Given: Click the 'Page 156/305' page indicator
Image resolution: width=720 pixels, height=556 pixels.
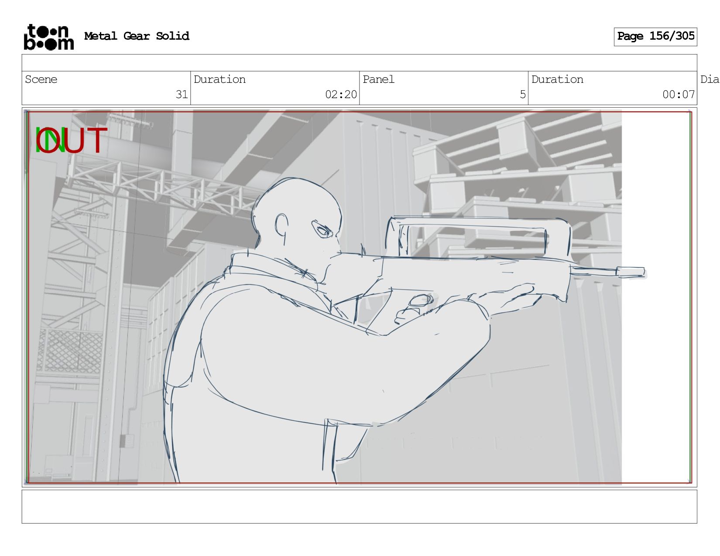Looking at the screenshot, I should click(x=655, y=37).
